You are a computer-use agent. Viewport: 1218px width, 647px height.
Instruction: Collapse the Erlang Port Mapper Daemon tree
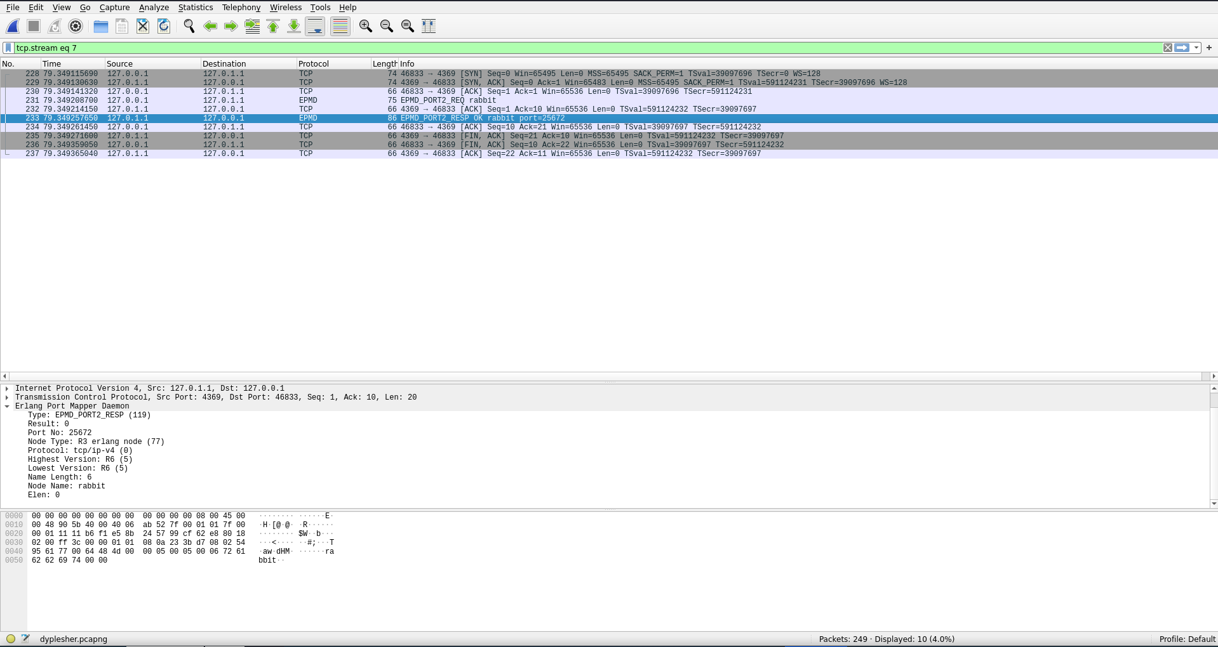point(7,406)
